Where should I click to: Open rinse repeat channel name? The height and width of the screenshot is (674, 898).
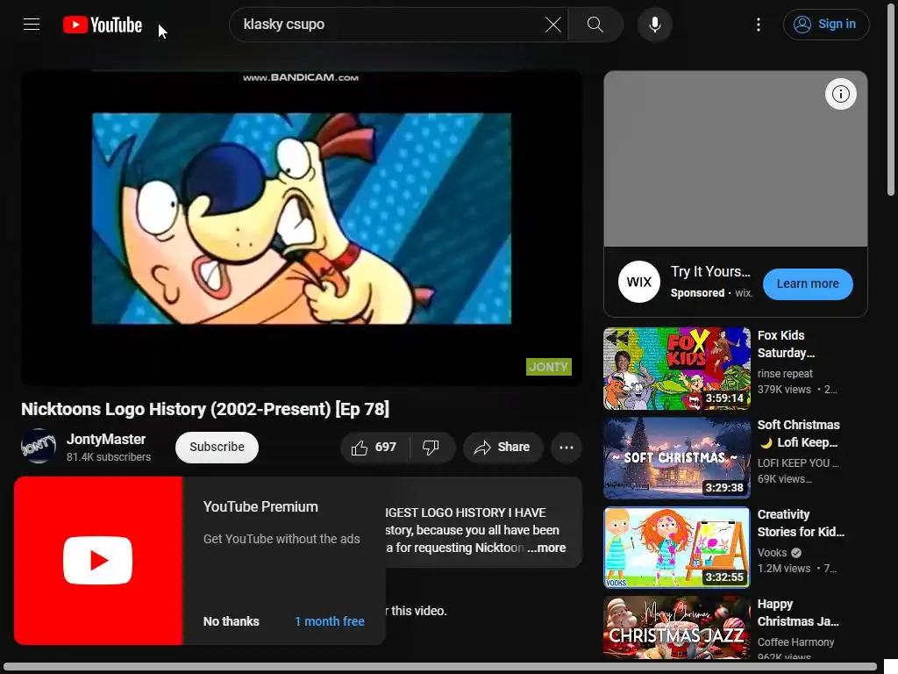[785, 374]
